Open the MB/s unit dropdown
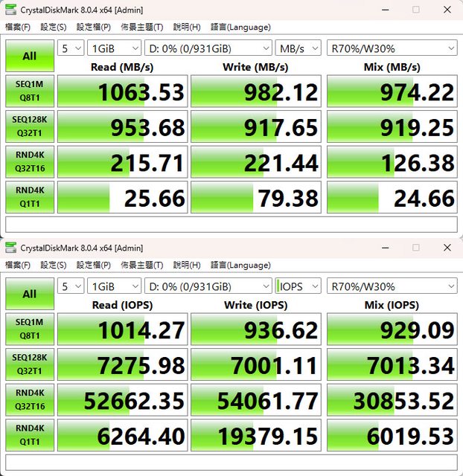The width and height of the screenshot is (463, 476). (x=298, y=48)
